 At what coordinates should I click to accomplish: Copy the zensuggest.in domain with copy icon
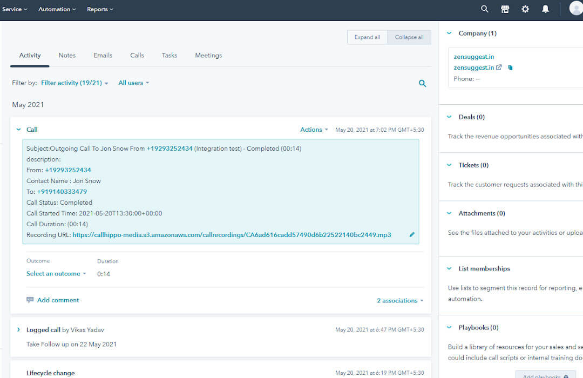pos(510,67)
